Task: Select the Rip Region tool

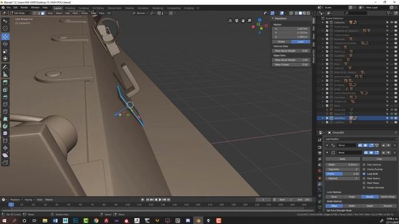Action: (5, 162)
